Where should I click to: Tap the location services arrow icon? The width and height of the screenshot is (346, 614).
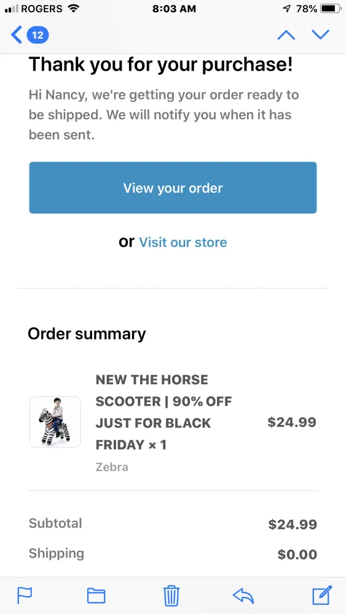(287, 9)
